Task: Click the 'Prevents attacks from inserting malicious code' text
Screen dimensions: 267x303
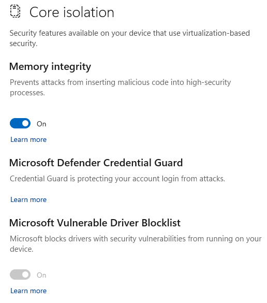Action: pos(120,88)
